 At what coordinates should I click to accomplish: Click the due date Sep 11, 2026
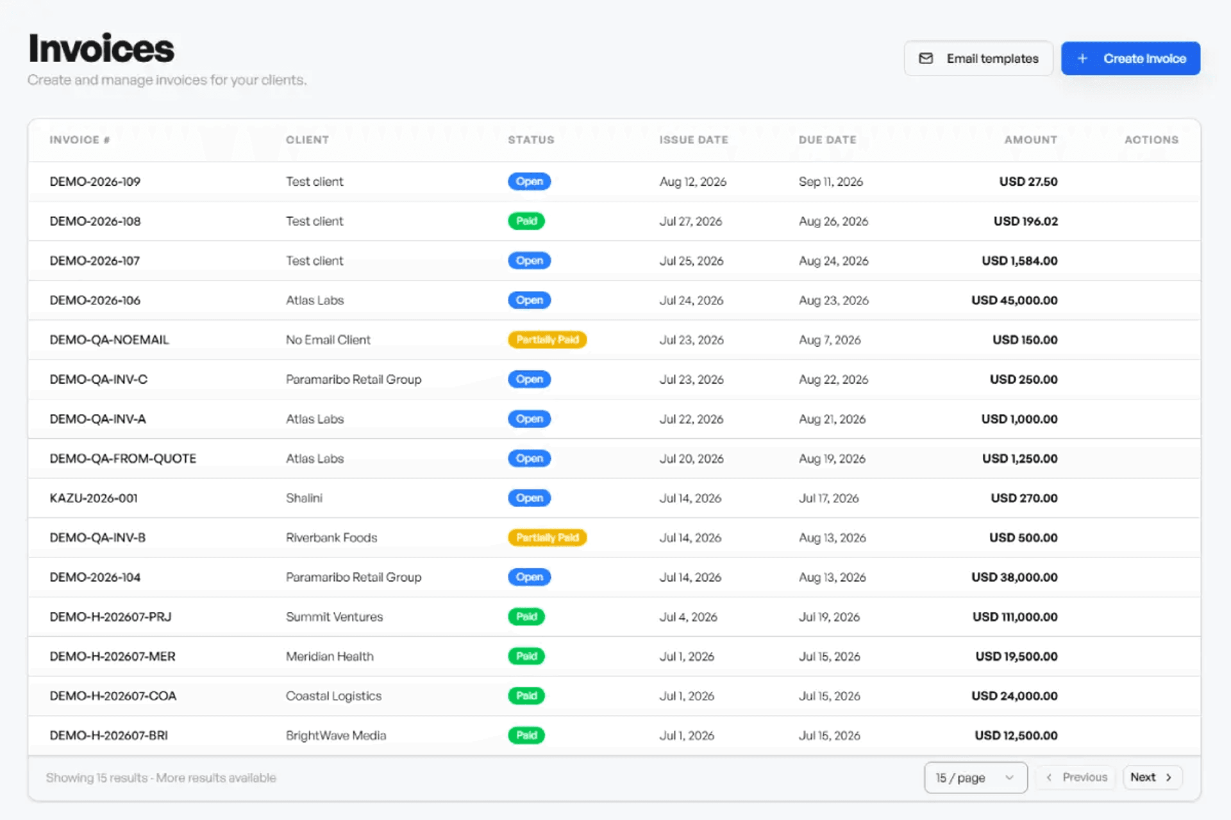click(831, 181)
